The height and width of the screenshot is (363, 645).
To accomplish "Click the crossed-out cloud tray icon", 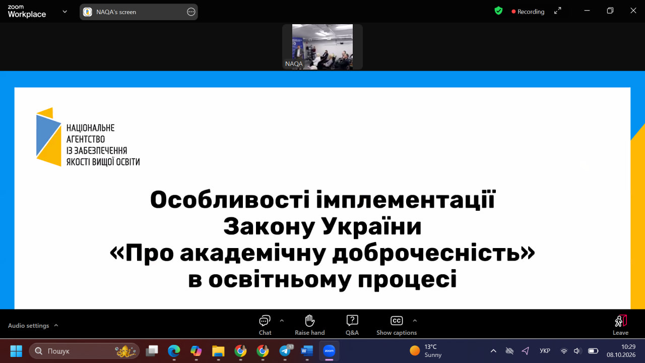I will (509, 351).
